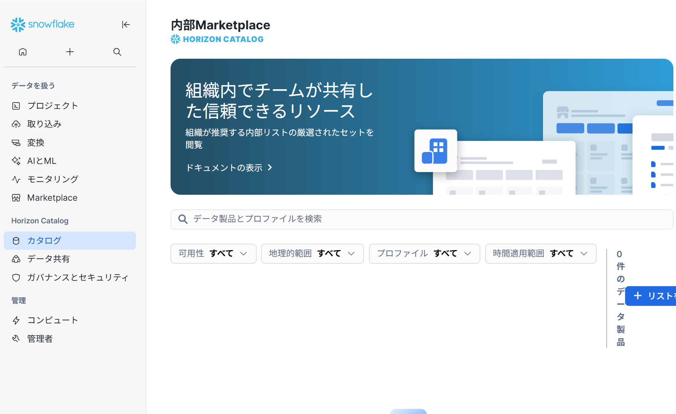Click the Horizon Catalog snowflake icon in header

pos(175,39)
